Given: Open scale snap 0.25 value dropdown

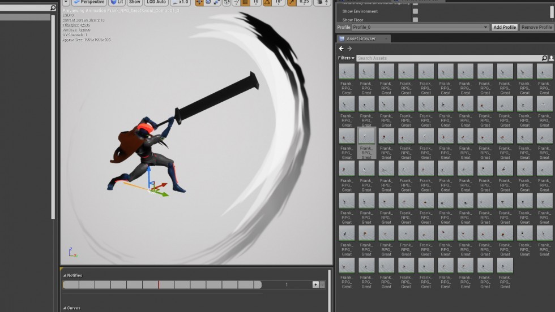Looking at the screenshot, I should [x=304, y=2].
